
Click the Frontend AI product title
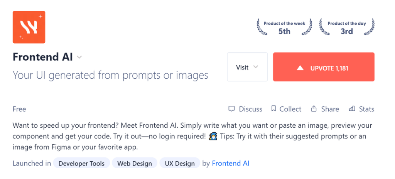pyautogui.click(x=43, y=57)
